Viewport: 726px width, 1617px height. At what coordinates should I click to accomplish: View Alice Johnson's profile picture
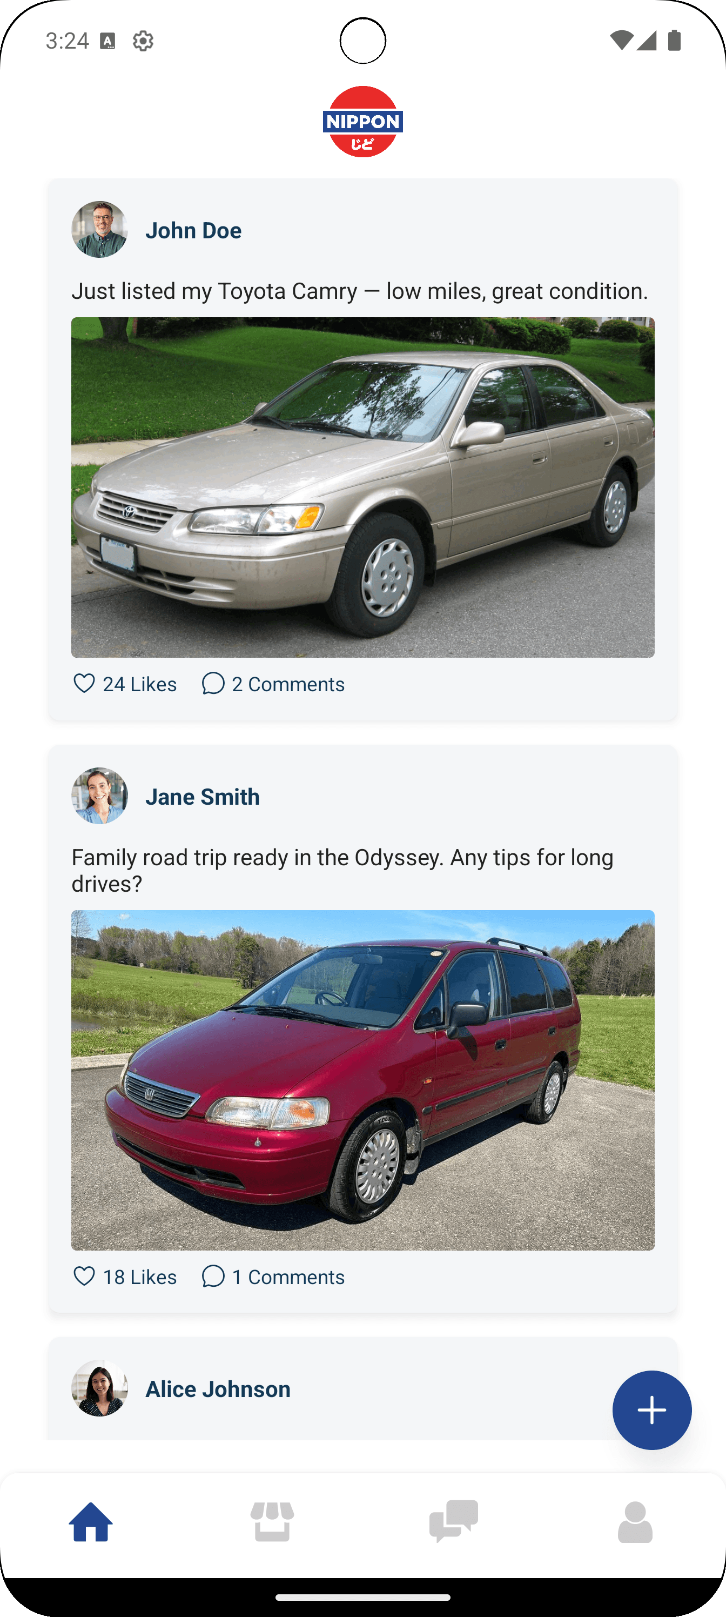(x=100, y=1388)
